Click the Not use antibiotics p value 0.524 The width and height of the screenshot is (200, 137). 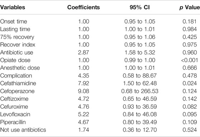pos(190,130)
